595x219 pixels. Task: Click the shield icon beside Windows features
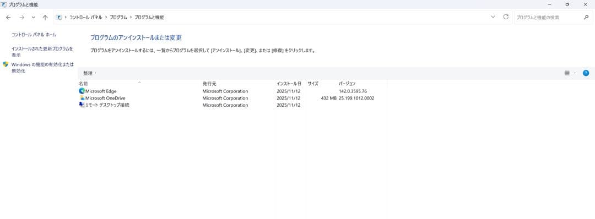[6, 64]
